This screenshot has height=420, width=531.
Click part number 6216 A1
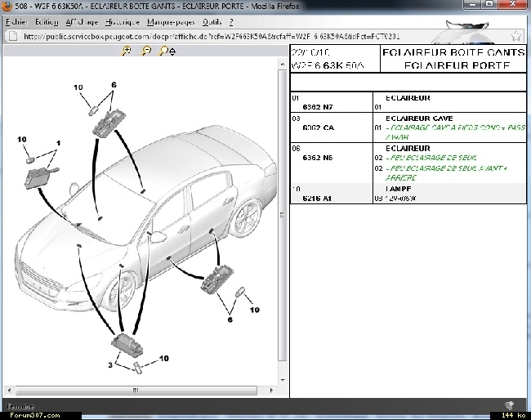pyautogui.click(x=317, y=199)
